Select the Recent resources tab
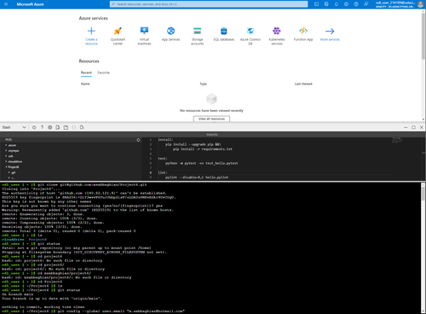Viewport: 426px width, 314px height. (86, 73)
